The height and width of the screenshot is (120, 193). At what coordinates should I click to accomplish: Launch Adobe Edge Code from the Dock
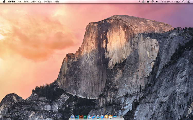click(85, 117)
